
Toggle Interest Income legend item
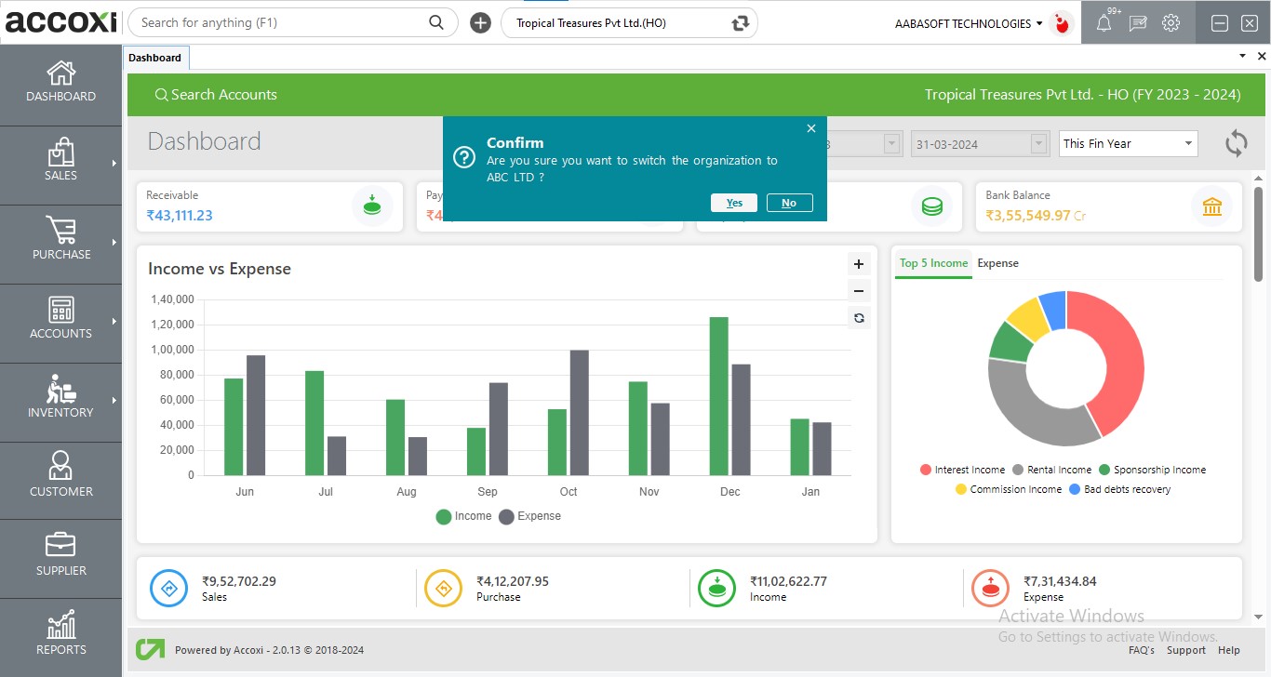pos(962,470)
